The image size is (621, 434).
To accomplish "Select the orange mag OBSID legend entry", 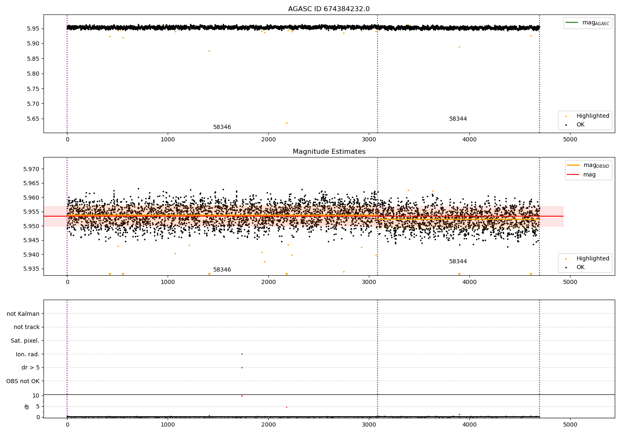I will coord(588,165).
